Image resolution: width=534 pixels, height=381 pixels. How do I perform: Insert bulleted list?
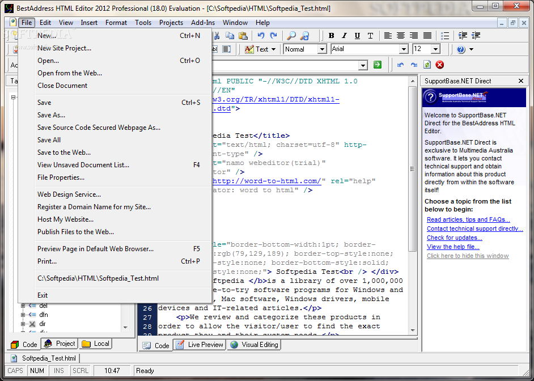[445, 35]
